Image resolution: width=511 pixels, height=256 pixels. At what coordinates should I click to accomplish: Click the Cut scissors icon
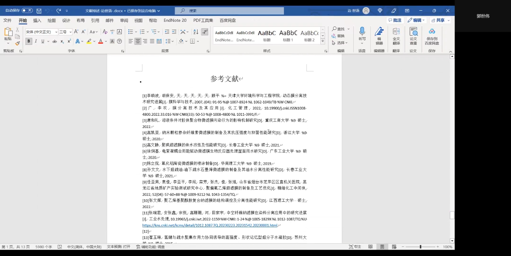tap(17, 30)
